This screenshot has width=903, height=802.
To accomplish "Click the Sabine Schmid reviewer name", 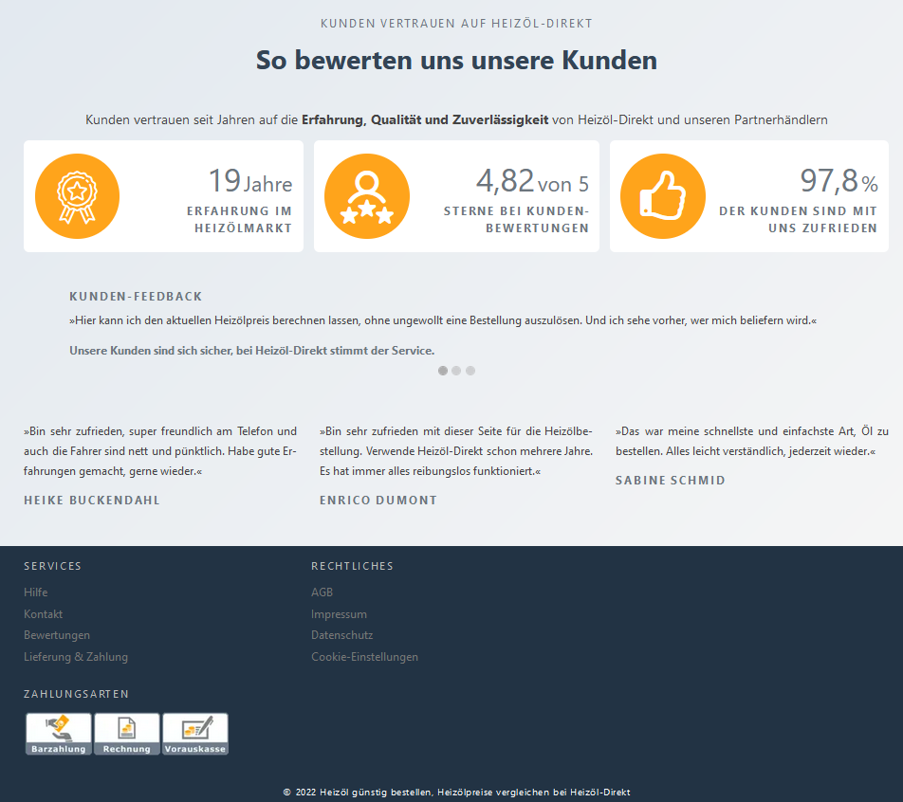I will (x=671, y=481).
